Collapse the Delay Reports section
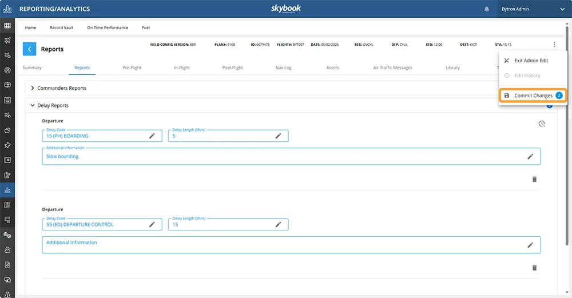Screen dimensions: 572x298 33,106
